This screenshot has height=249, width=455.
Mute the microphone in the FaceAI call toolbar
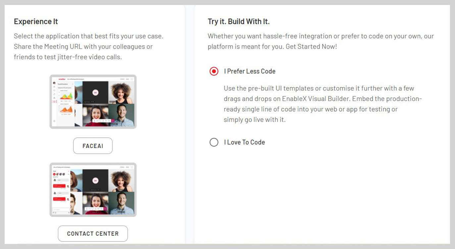tap(94, 121)
